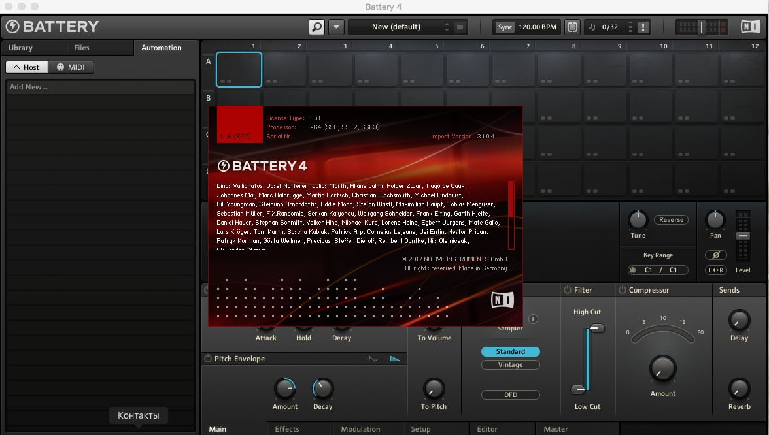Toggle the Reverse button
Image resolution: width=769 pixels, height=435 pixels.
[x=671, y=220]
